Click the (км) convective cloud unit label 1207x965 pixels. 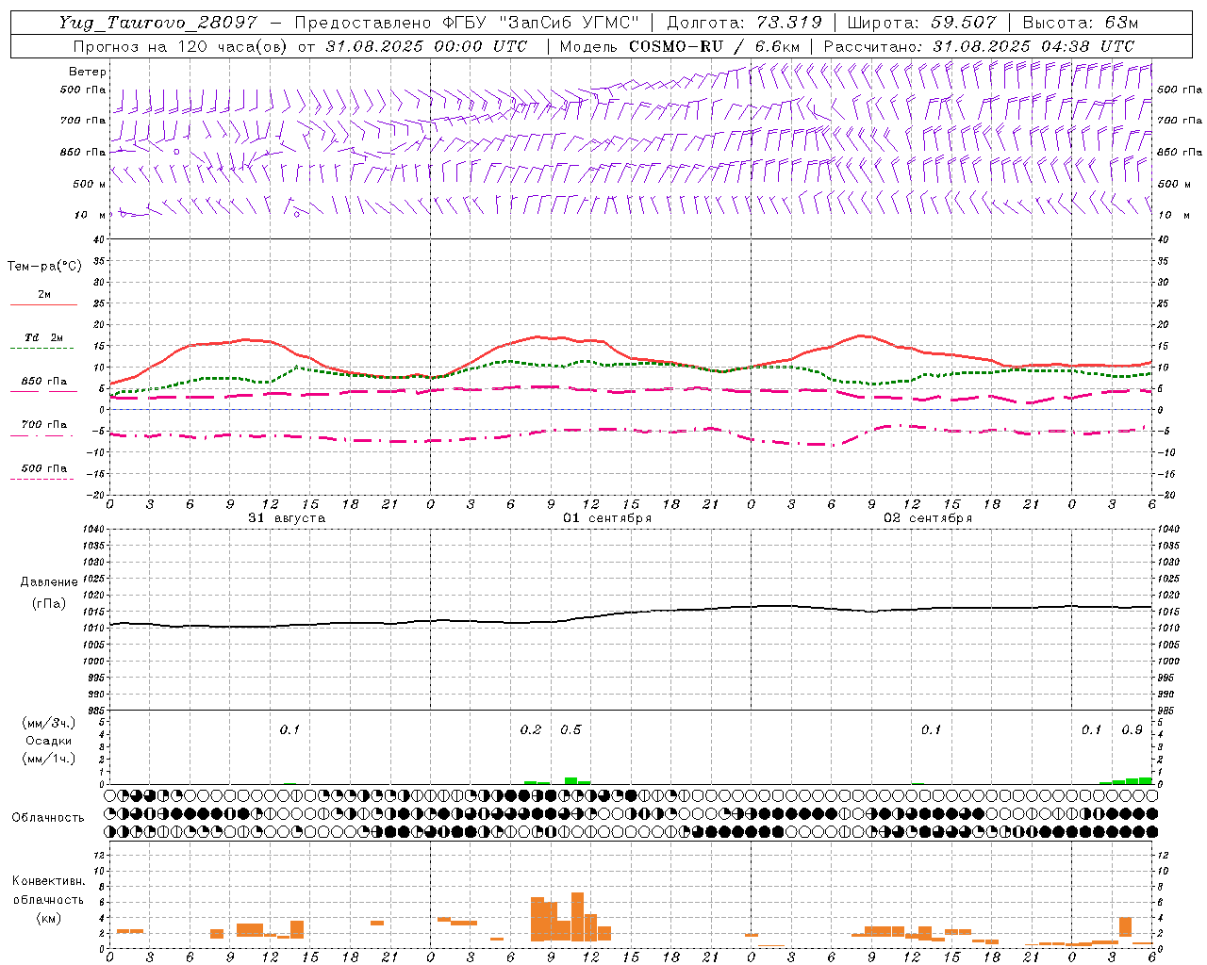click(x=48, y=918)
